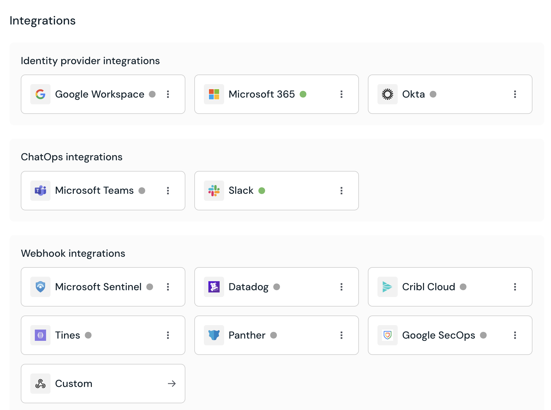Click the green status indicator for Microsoft 365

(x=303, y=94)
